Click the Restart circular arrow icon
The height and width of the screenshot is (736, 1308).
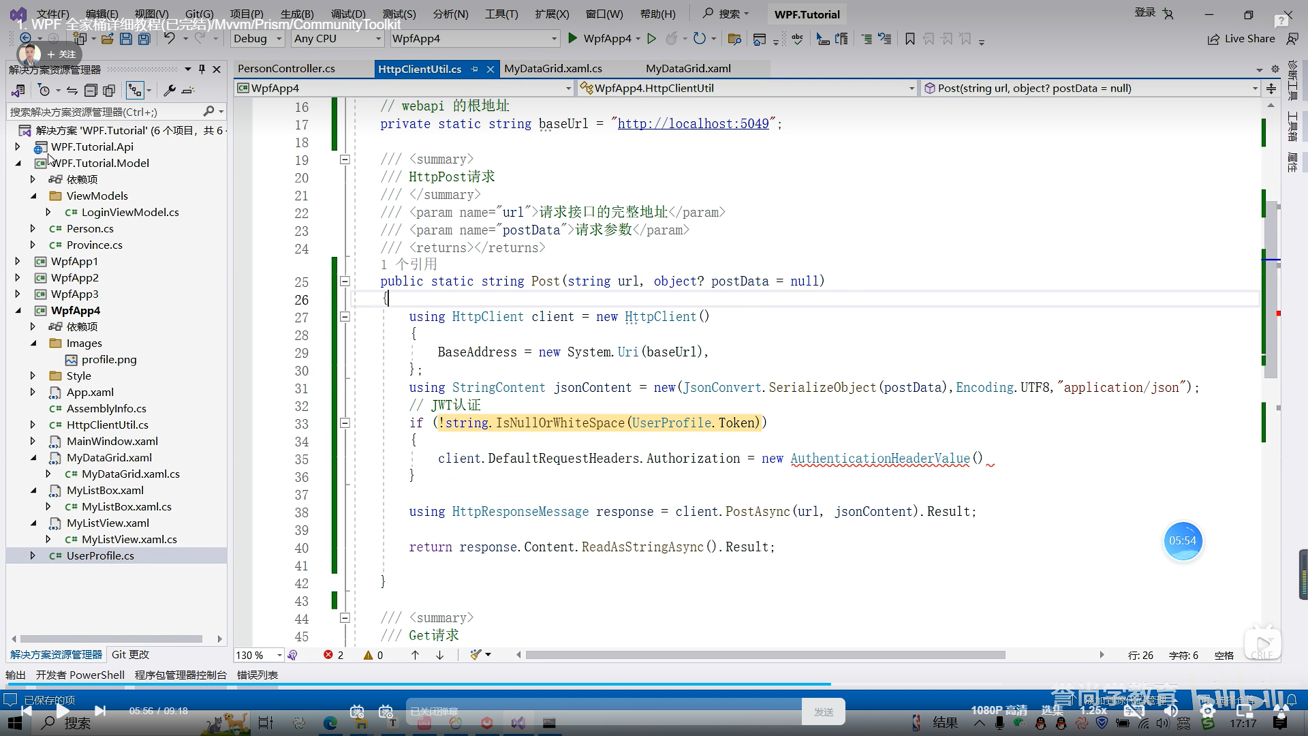click(x=699, y=39)
